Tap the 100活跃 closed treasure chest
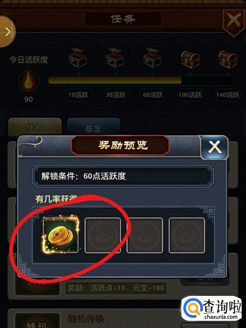This screenshot has width=246, height=328. pos(190,59)
